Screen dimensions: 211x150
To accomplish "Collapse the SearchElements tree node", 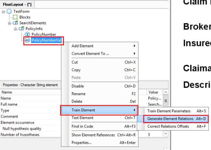I will pos(9,23).
